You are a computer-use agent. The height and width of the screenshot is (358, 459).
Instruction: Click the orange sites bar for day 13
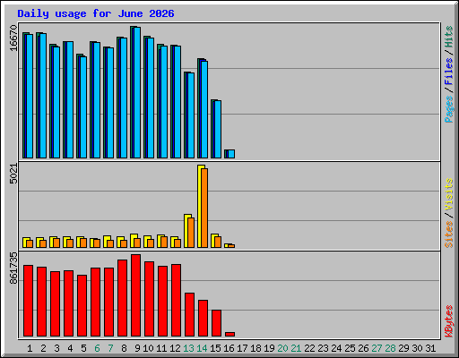[191, 233]
